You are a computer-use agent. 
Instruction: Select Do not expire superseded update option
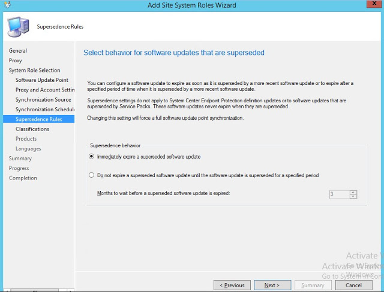[x=91, y=175]
